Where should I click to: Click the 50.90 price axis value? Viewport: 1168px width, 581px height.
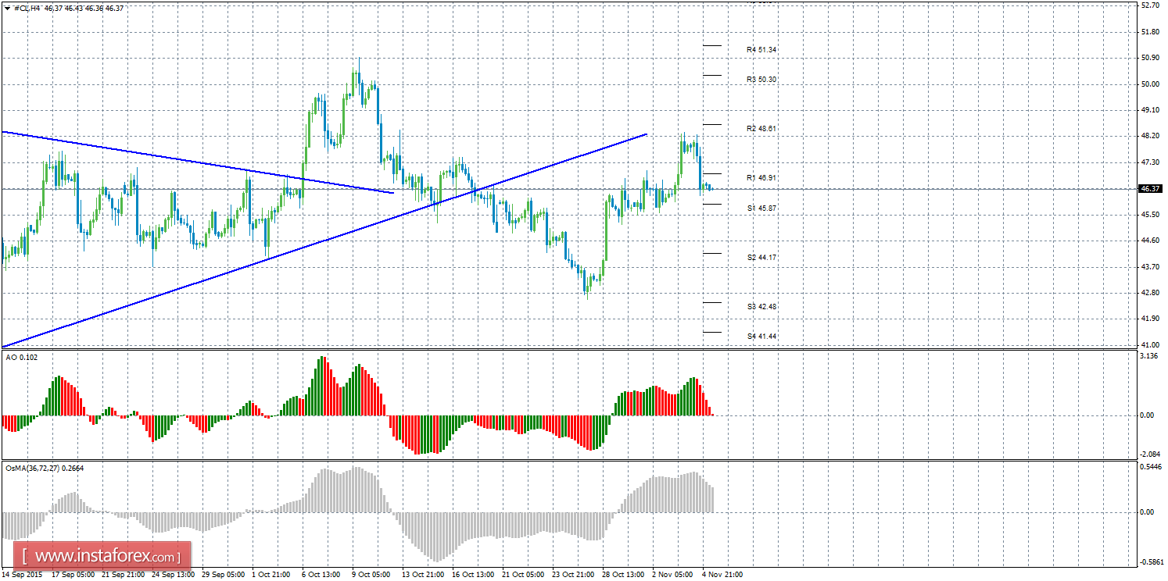pos(1149,58)
